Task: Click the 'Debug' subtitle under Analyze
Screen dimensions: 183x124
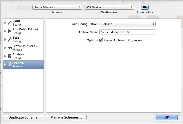Action: tap(17, 58)
